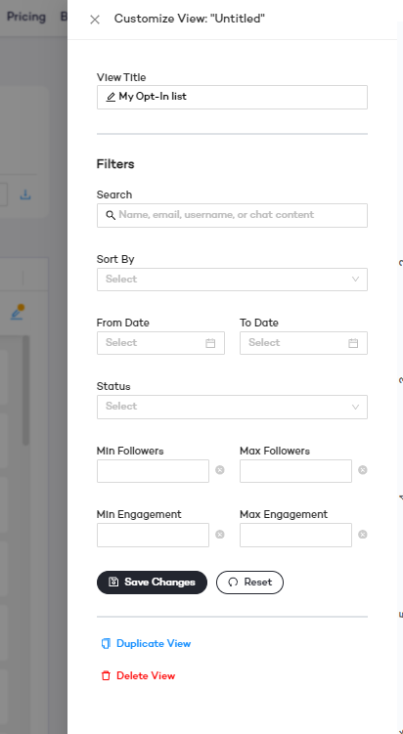Open the Sort By dropdown
The height and width of the screenshot is (734, 403).
232,279
